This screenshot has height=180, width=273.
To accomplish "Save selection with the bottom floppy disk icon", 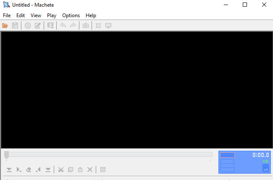I will pos(103,170).
